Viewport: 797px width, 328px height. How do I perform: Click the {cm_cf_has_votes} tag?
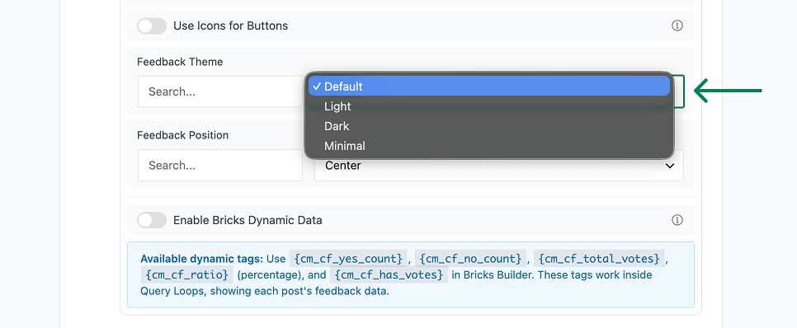(389, 275)
